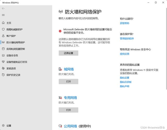The width and height of the screenshot is (167, 130).
Task: Click the 更改你的隐私设置 heading
Action: click(x=130, y=65)
